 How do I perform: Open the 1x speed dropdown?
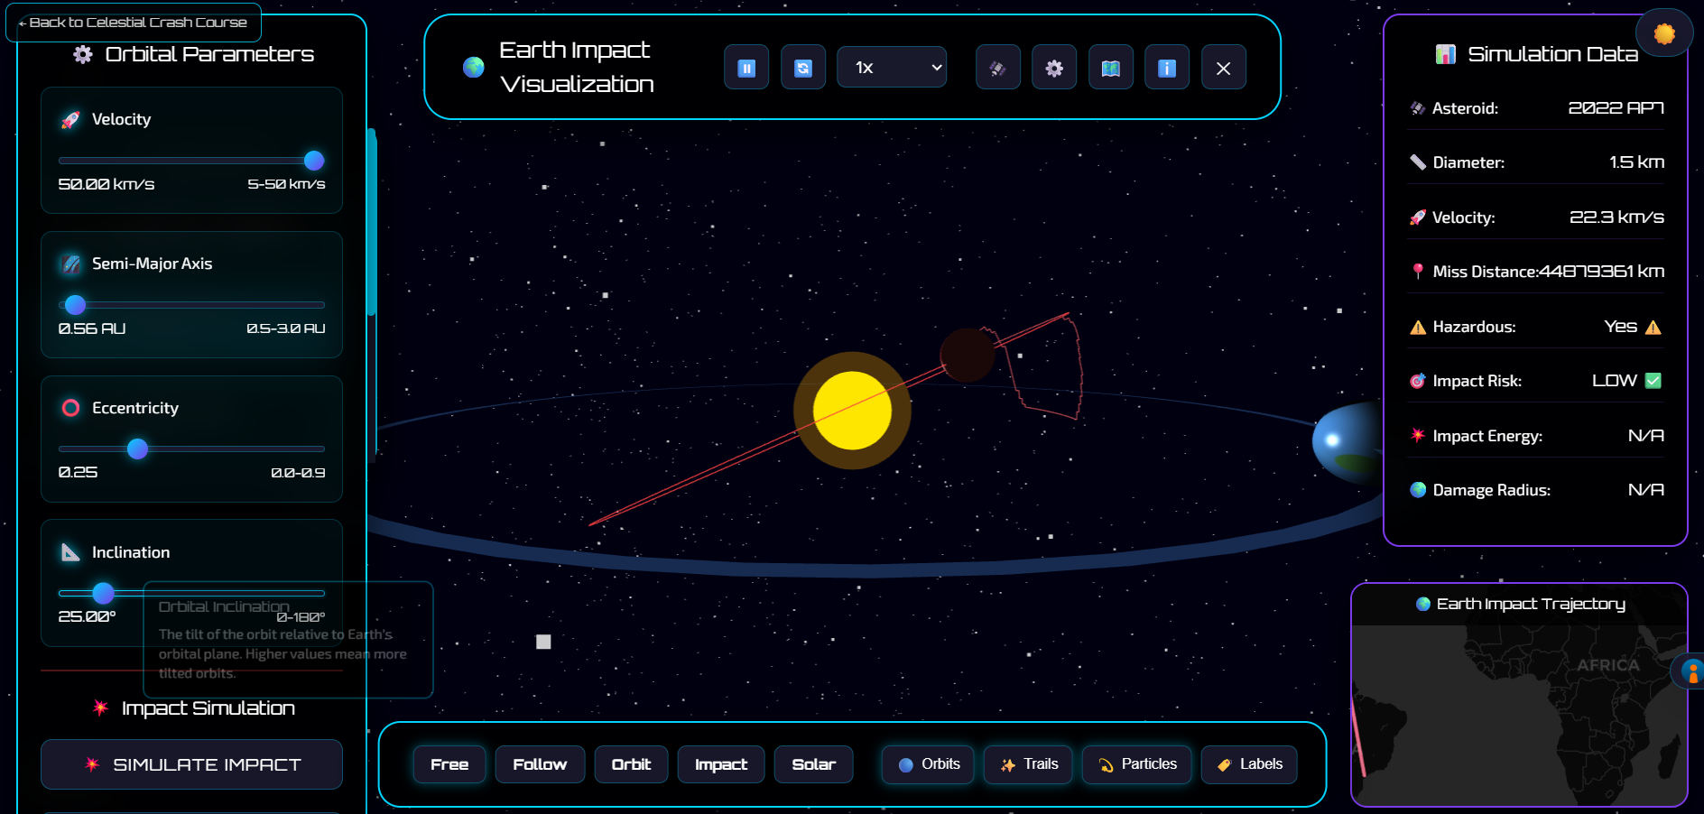892,68
